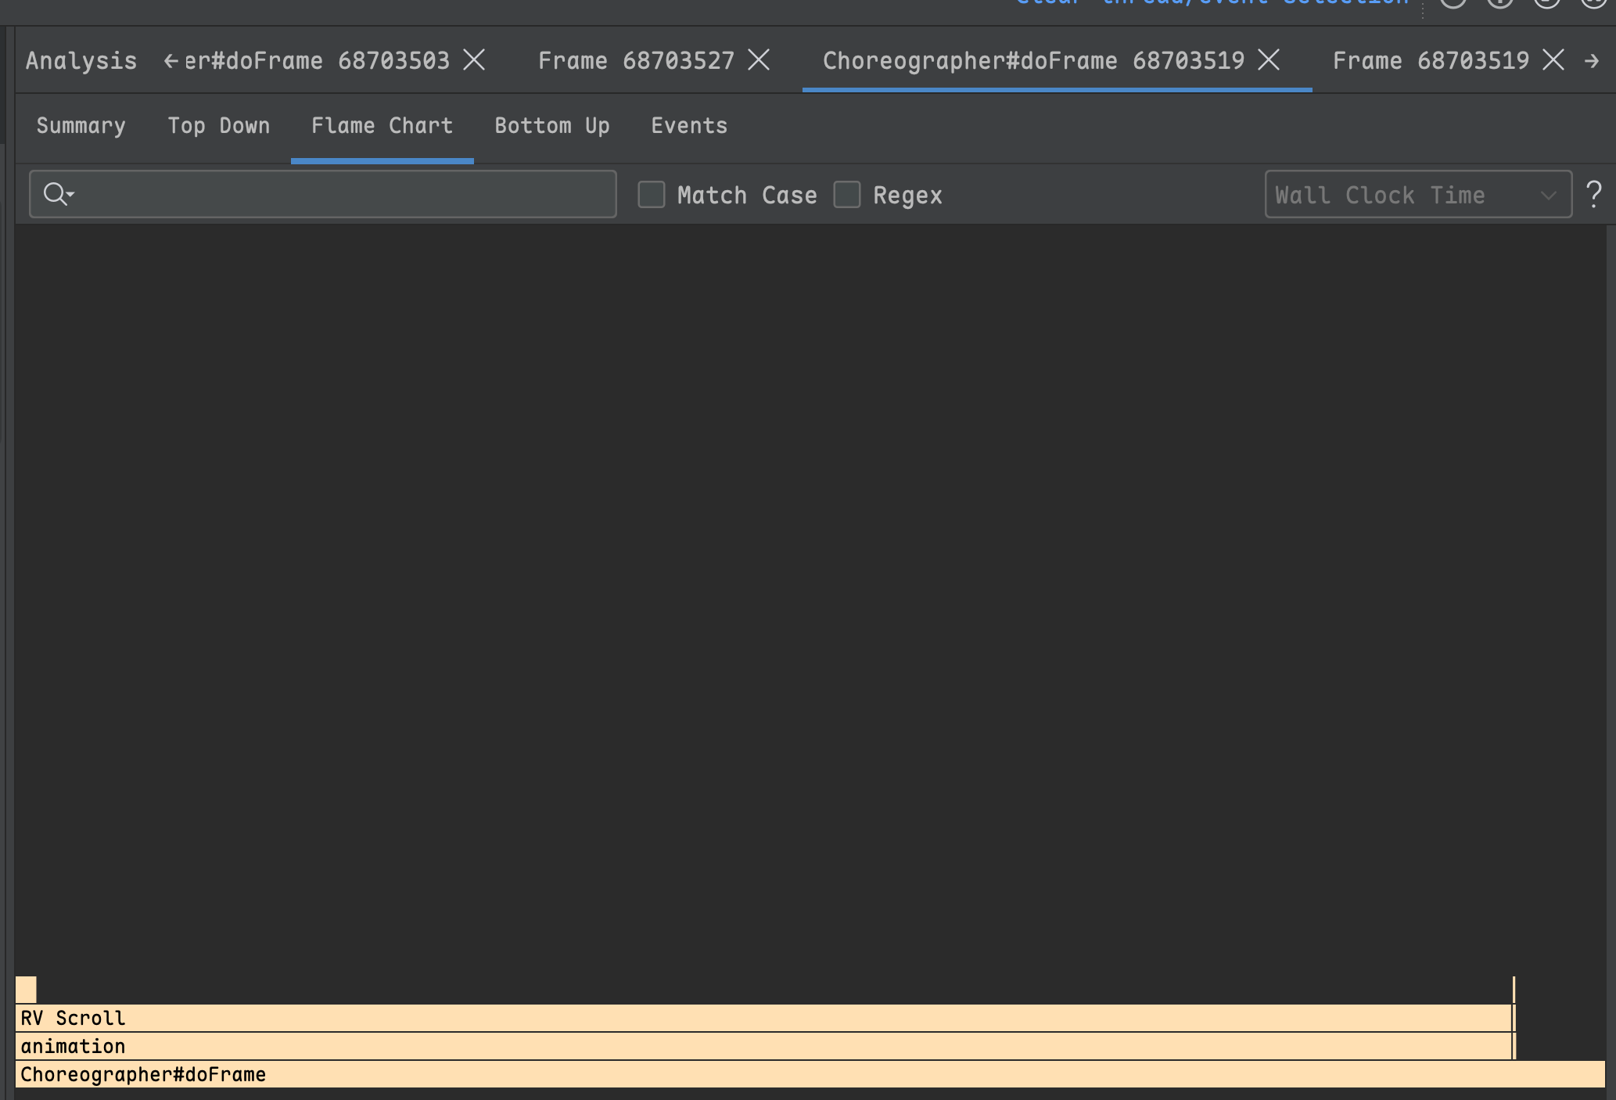Switch to the Summary tab

pos(81,126)
